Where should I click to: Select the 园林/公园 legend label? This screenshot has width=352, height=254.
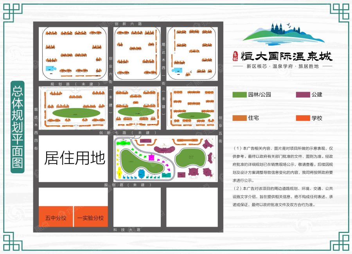pos(260,94)
